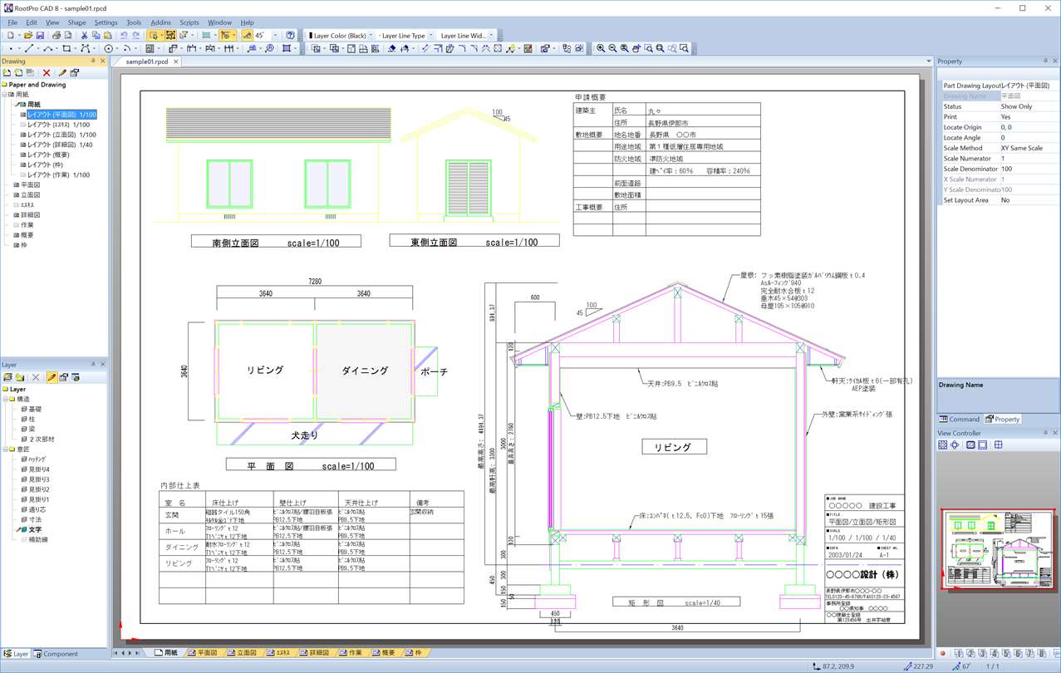
Task: Open the Shape menu
Action: tap(76, 22)
